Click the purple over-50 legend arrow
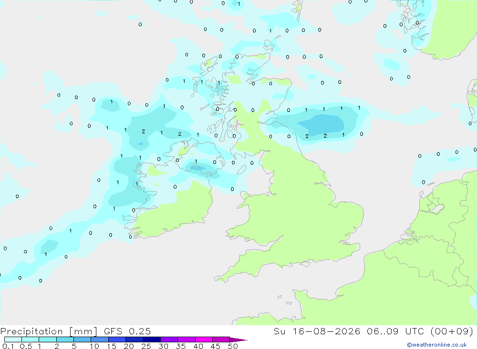The height and width of the screenshot is (349, 477). [x=238, y=340]
